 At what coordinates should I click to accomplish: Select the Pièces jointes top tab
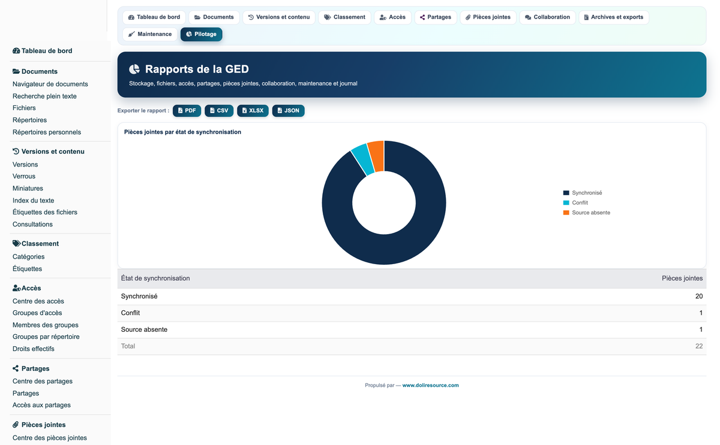point(488,17)
